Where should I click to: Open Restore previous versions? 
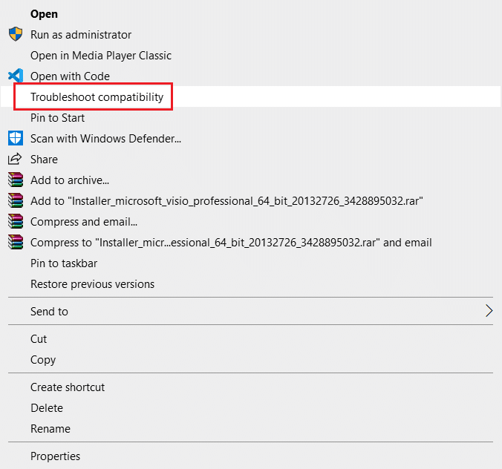92,284
